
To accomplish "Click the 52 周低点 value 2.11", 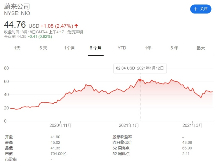I will pyautogui.click(x=186, y=154).
